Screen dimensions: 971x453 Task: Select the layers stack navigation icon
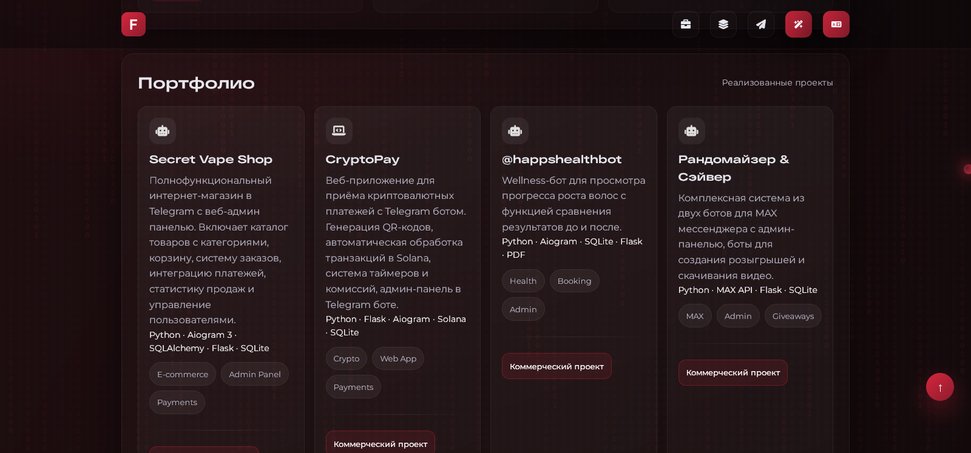pos(723,24)
